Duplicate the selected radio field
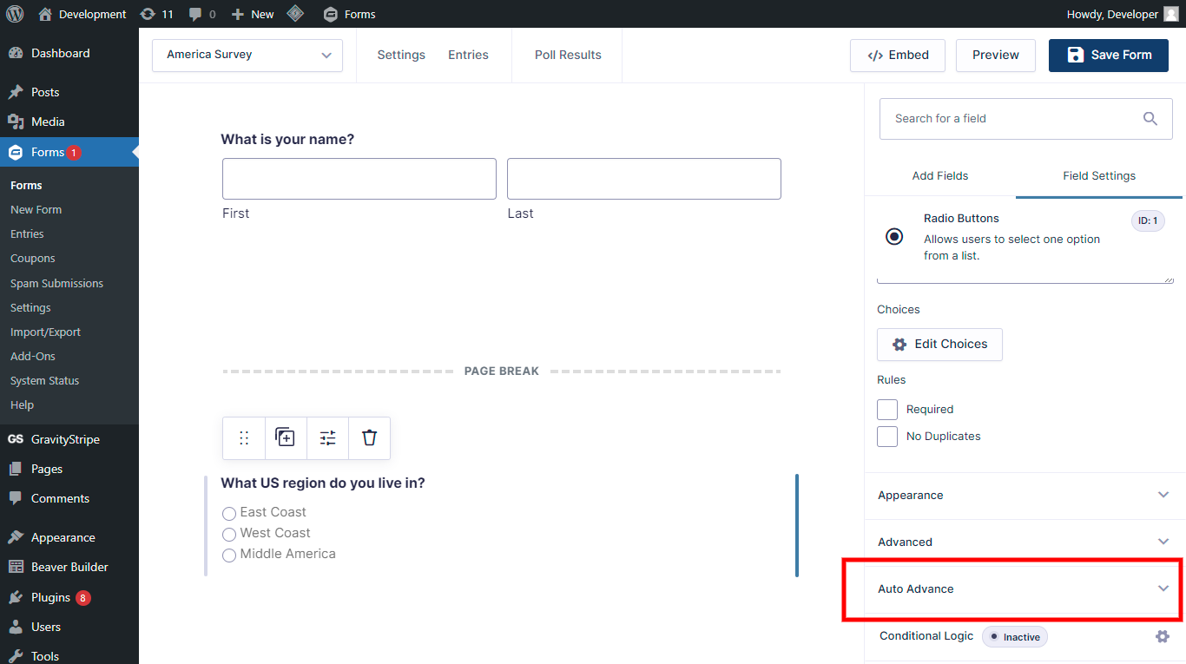 [x=286, y=438]
